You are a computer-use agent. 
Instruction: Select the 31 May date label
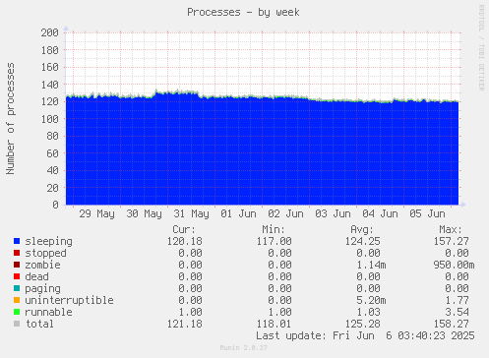[191, 214]
